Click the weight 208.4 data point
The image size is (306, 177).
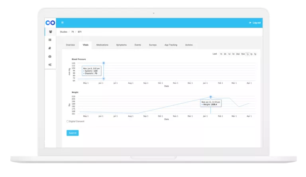pyautogui.click(x=210, y=97)
